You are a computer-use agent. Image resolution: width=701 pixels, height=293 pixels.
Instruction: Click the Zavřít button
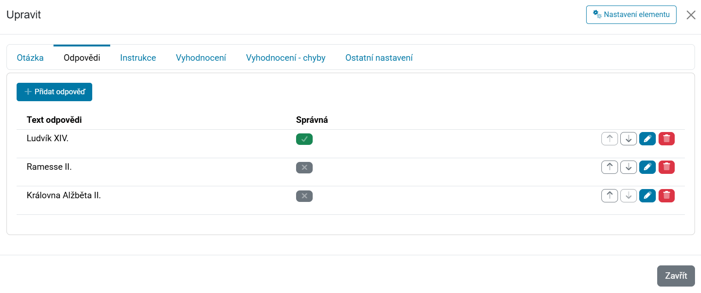676,276
